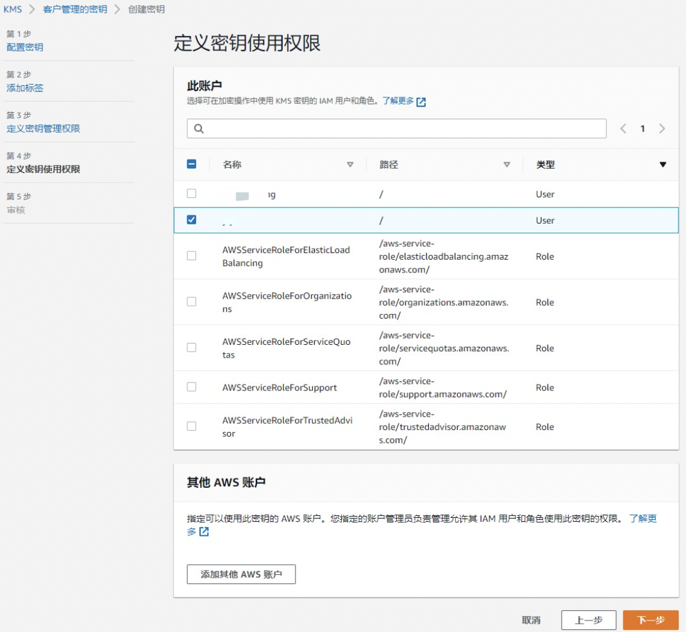Screen dimensions: 686x632
Task: Sort the table by 路径 column
Action: [x=507, y=164]
